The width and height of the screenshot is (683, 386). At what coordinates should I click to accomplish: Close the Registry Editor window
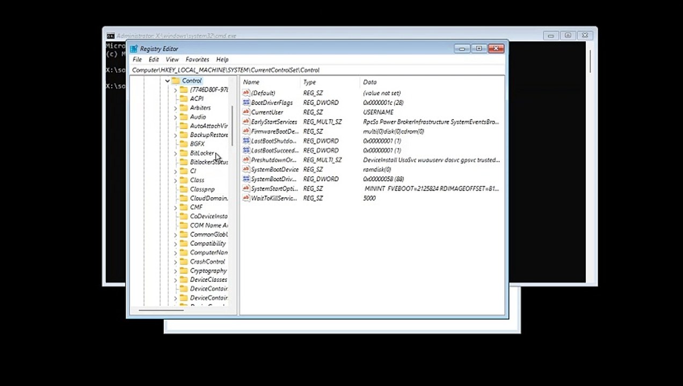click(x=496, y=49)
